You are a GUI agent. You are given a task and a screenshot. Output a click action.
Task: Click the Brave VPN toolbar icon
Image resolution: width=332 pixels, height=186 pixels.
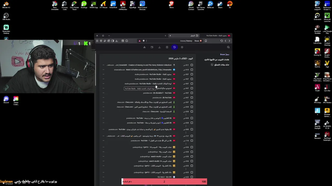[x=101, y=41]
